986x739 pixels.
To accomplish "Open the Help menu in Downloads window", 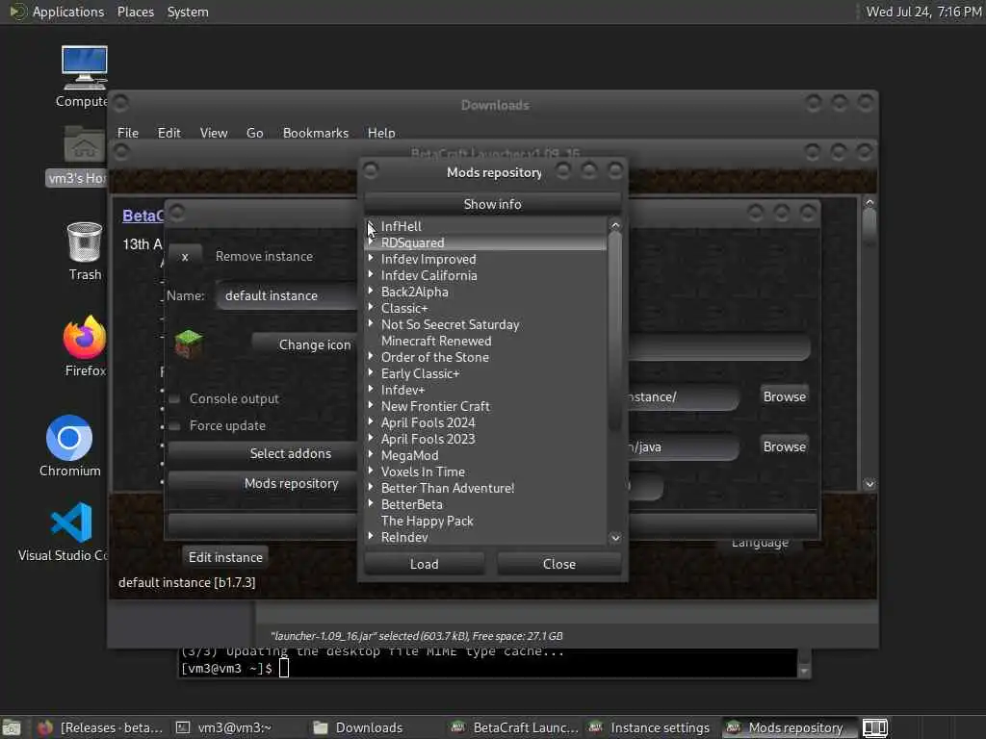I will pos(381,133).
